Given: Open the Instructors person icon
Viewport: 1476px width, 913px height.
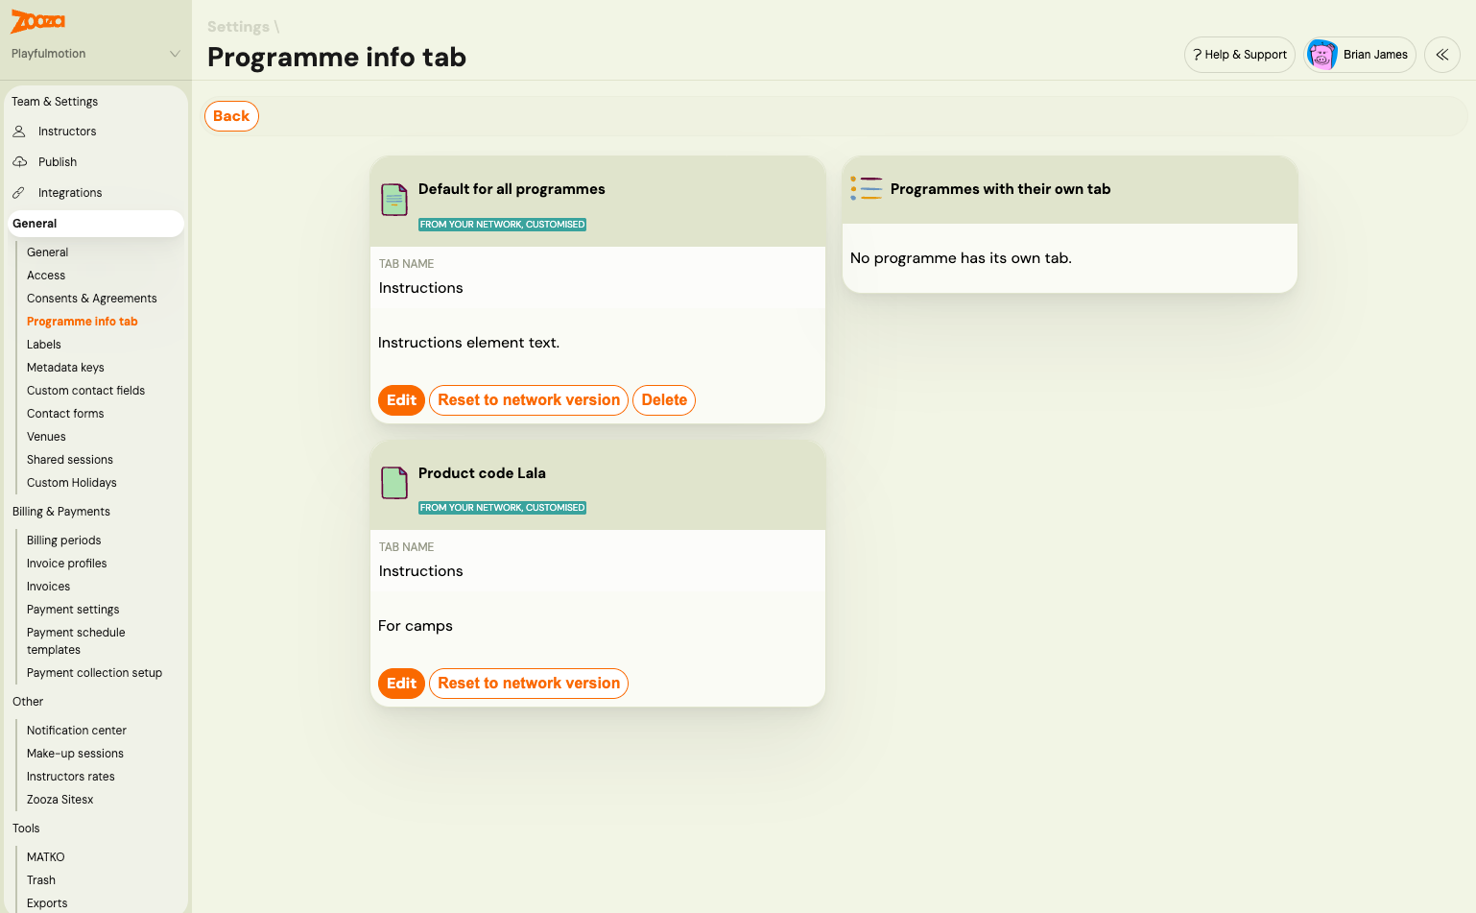Looking at the screenshot, I should pyautogui.click(x=19, y=132).
